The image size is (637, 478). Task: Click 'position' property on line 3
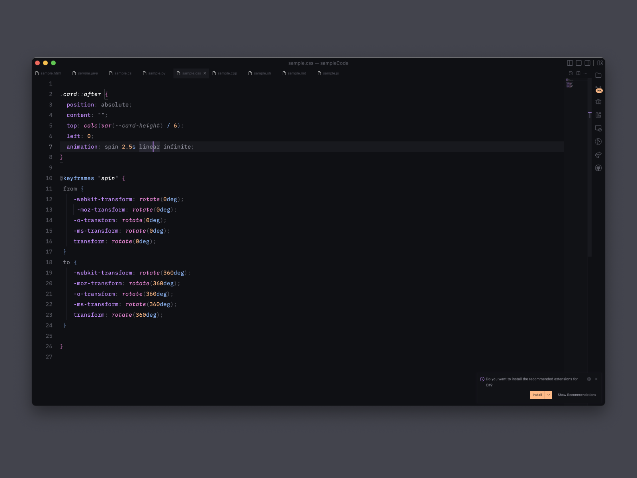click(80, 105)
